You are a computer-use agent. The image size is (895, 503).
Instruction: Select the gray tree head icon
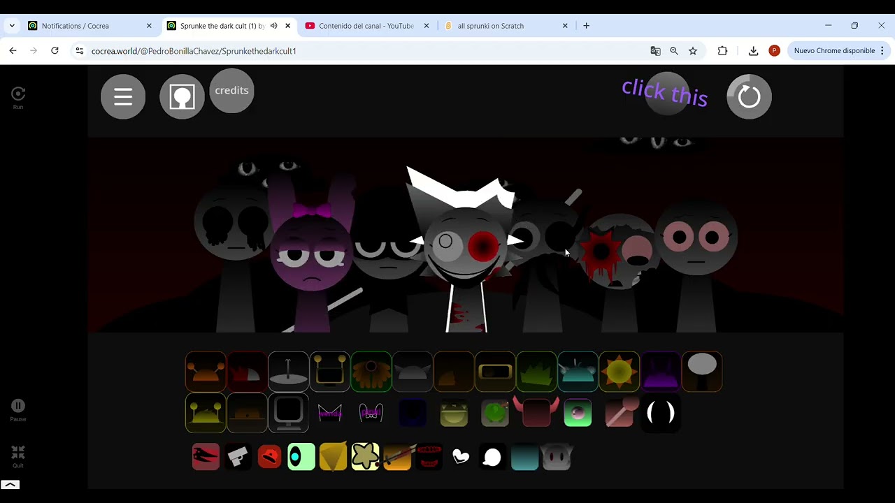tap(701, 372)
